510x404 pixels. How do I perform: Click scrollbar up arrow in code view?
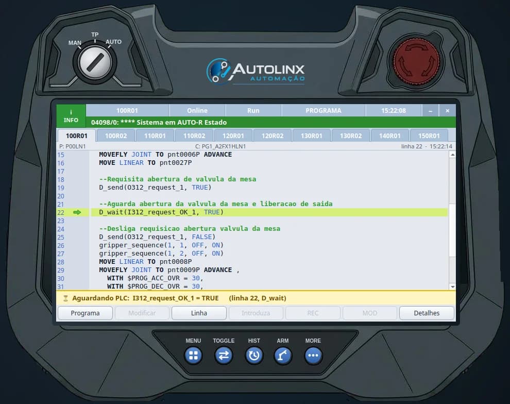pyautogui.click(x=452, y=155)
